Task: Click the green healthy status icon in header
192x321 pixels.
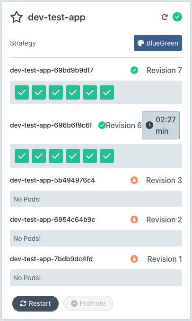Action: tap(177, 17)
